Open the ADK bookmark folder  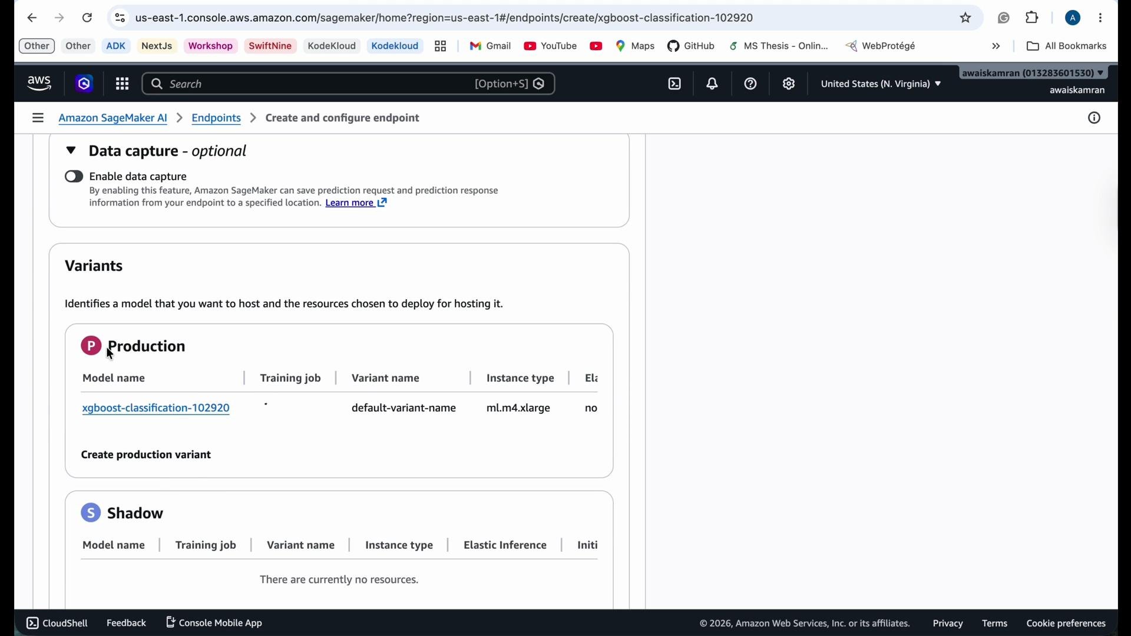116,47
